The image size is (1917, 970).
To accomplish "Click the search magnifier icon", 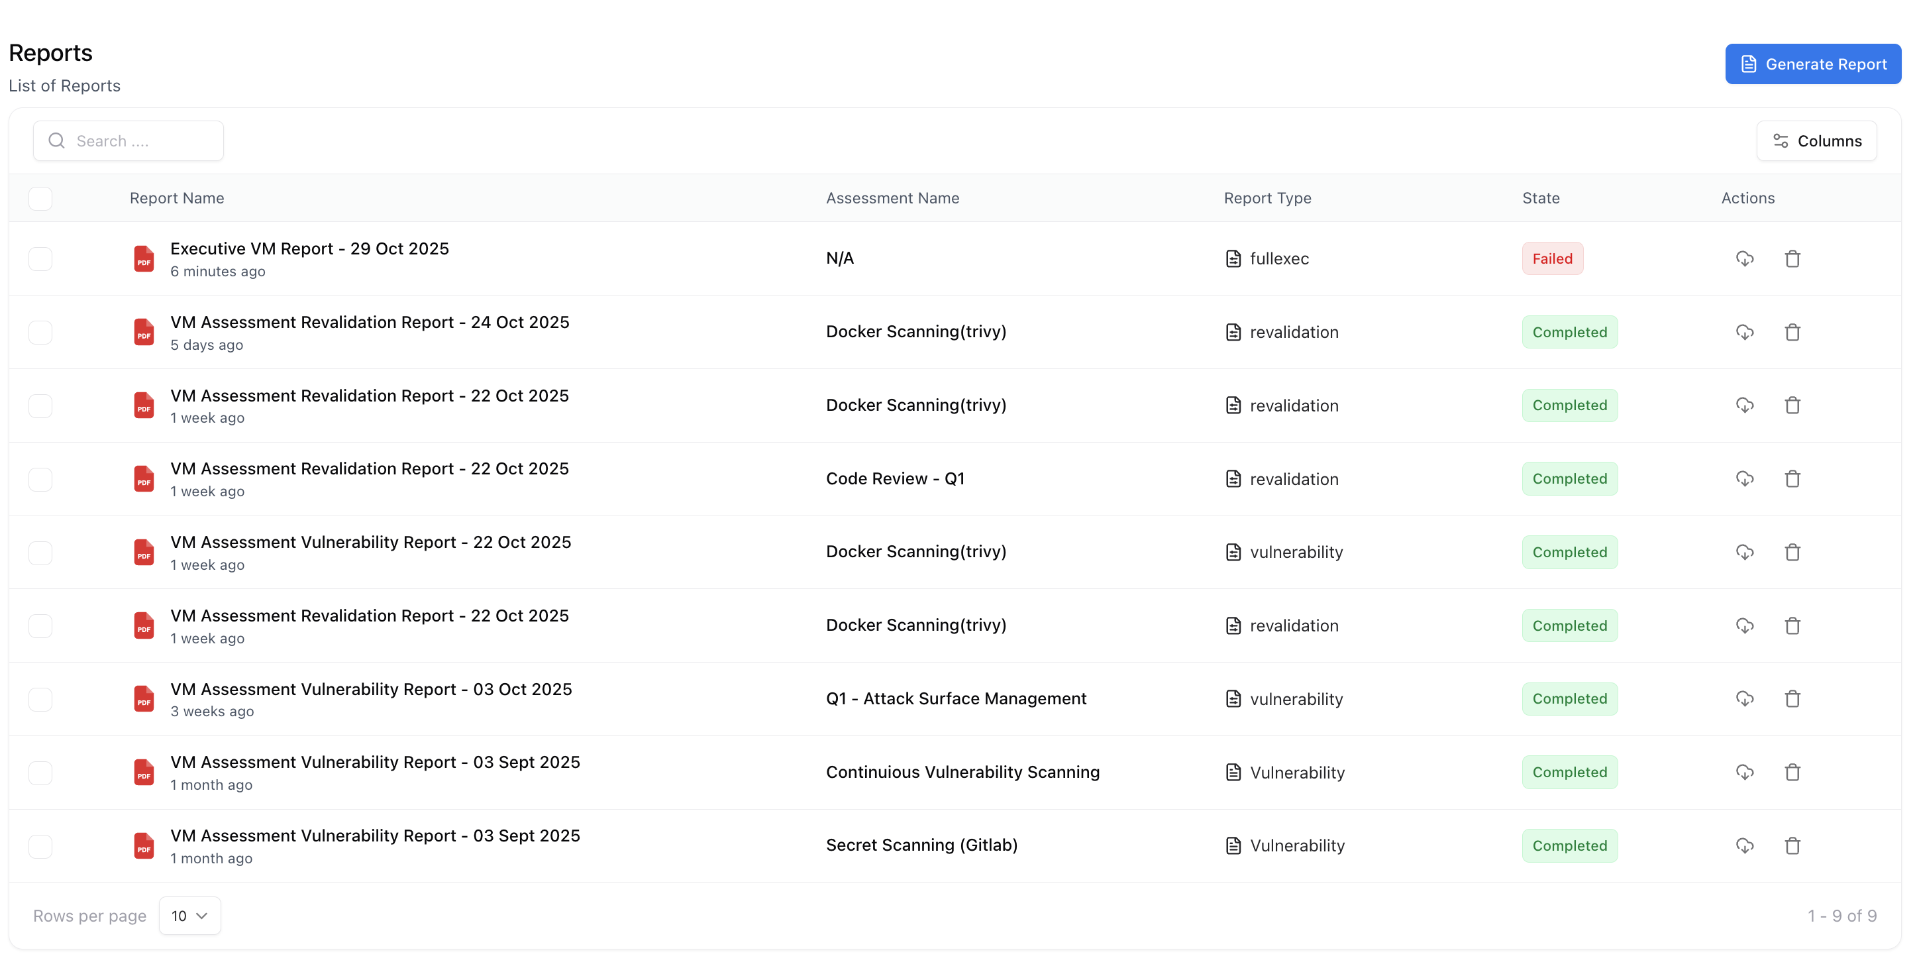I will [x=56, y=140].
